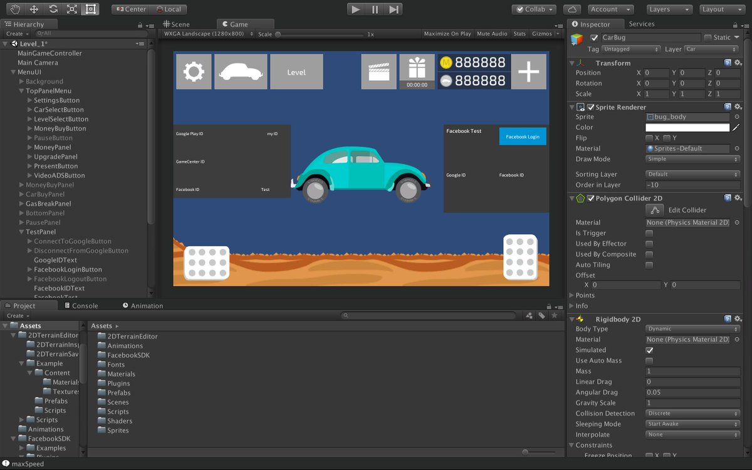
Task: Select the Hand tool in the toolbar
Action: (14, 9)
